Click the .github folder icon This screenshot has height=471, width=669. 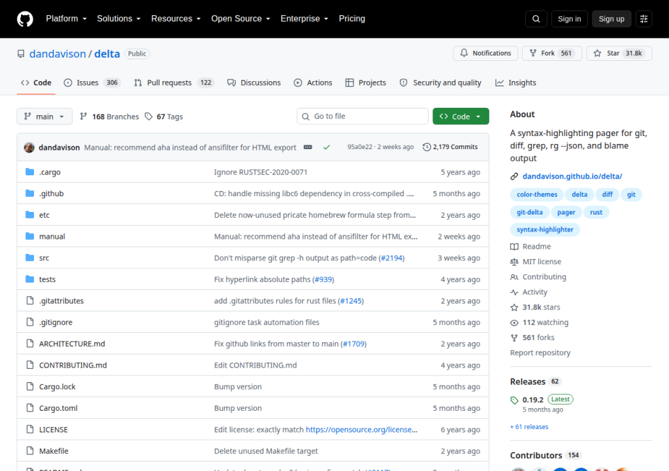coord(29,193)
